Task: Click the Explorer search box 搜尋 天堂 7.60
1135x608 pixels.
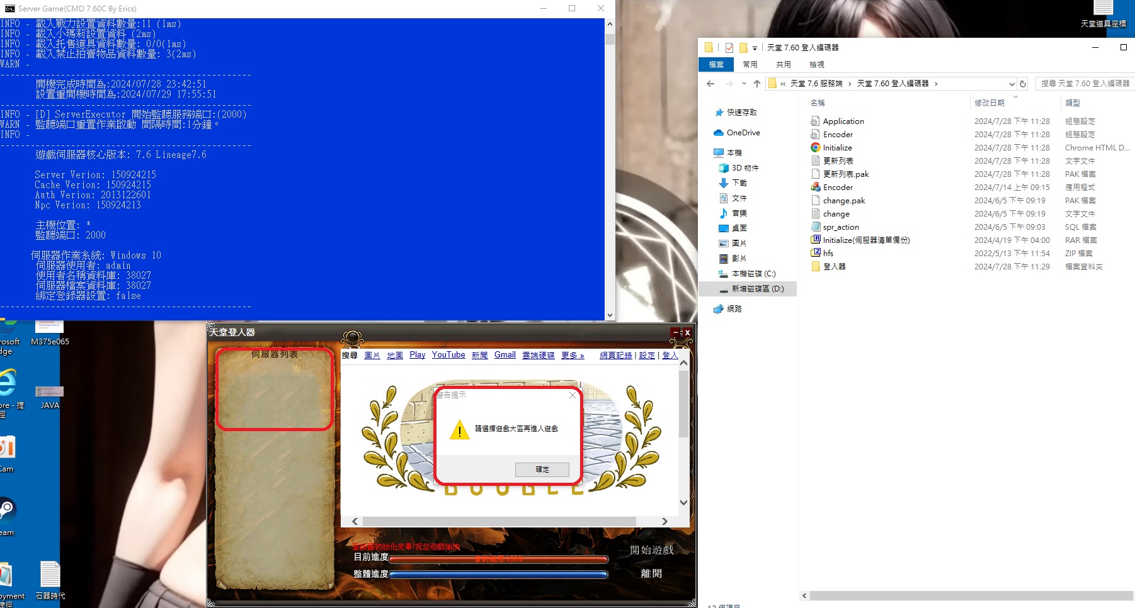Action: [x=1085, y=83]
